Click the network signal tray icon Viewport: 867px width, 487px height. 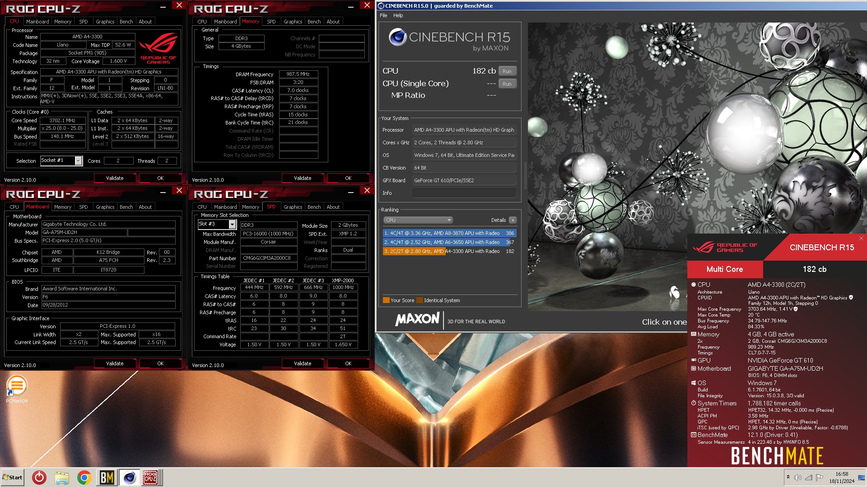809,477
